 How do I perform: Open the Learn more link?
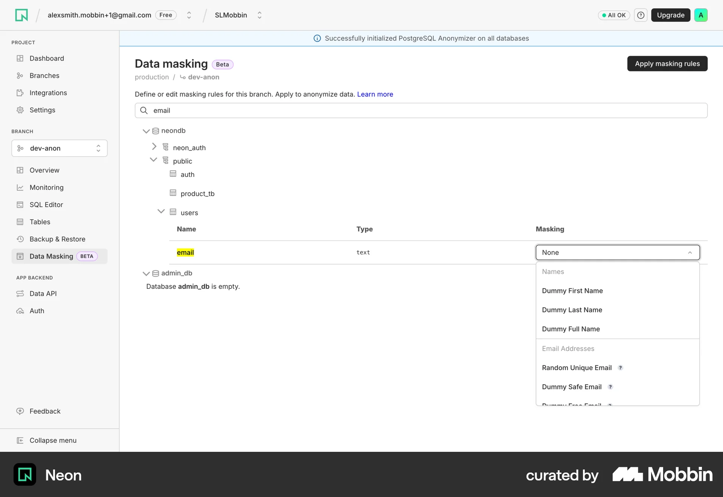tap(375, 94)
